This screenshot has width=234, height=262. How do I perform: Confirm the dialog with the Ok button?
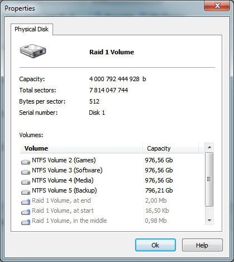[x=155, y=245]
